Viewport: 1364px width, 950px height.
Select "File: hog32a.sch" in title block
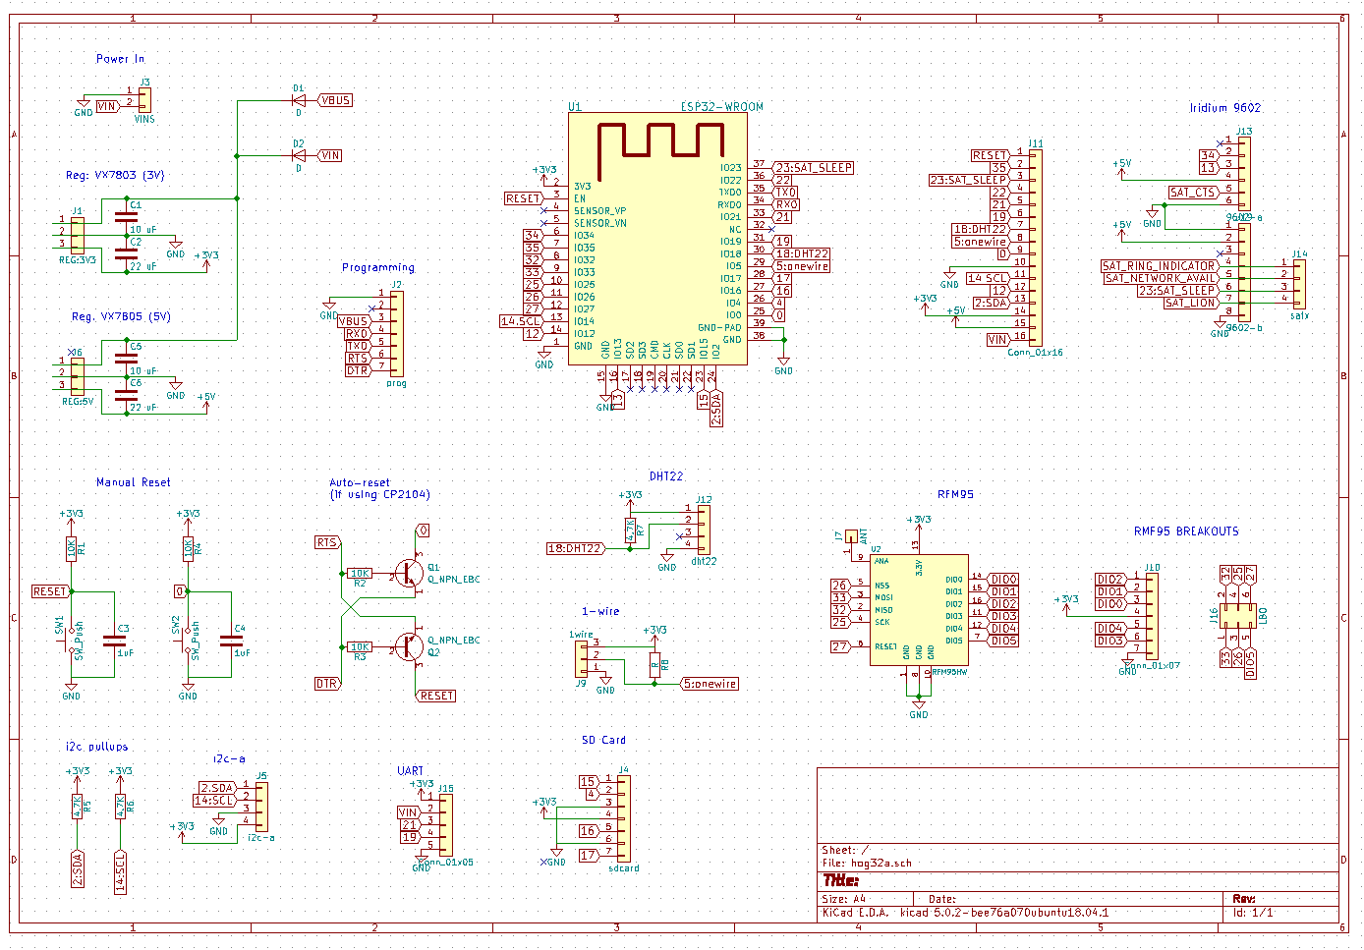pos(867,864)
